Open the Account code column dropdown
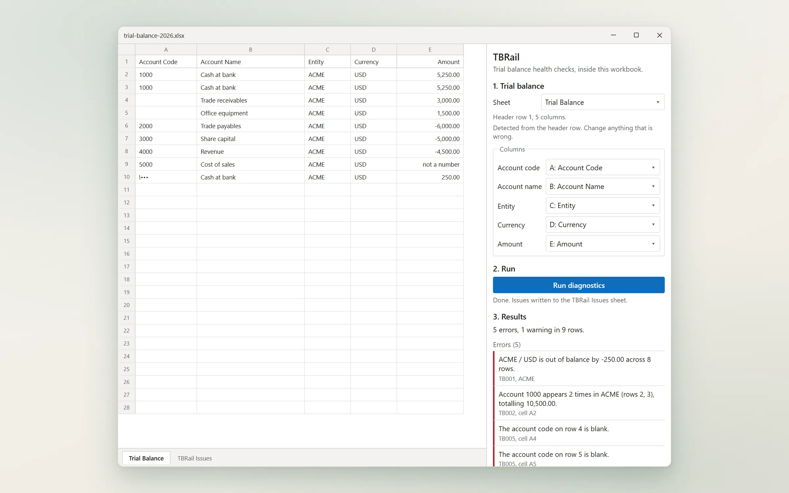789x493 pixels. click(602, 168)
